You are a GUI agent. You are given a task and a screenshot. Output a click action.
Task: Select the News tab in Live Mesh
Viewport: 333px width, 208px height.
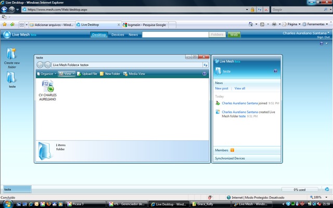pos(133,34)
